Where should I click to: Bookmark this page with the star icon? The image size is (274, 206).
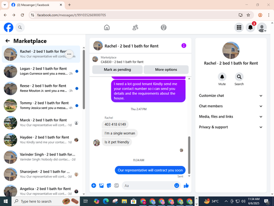click(x=248, y=15)
